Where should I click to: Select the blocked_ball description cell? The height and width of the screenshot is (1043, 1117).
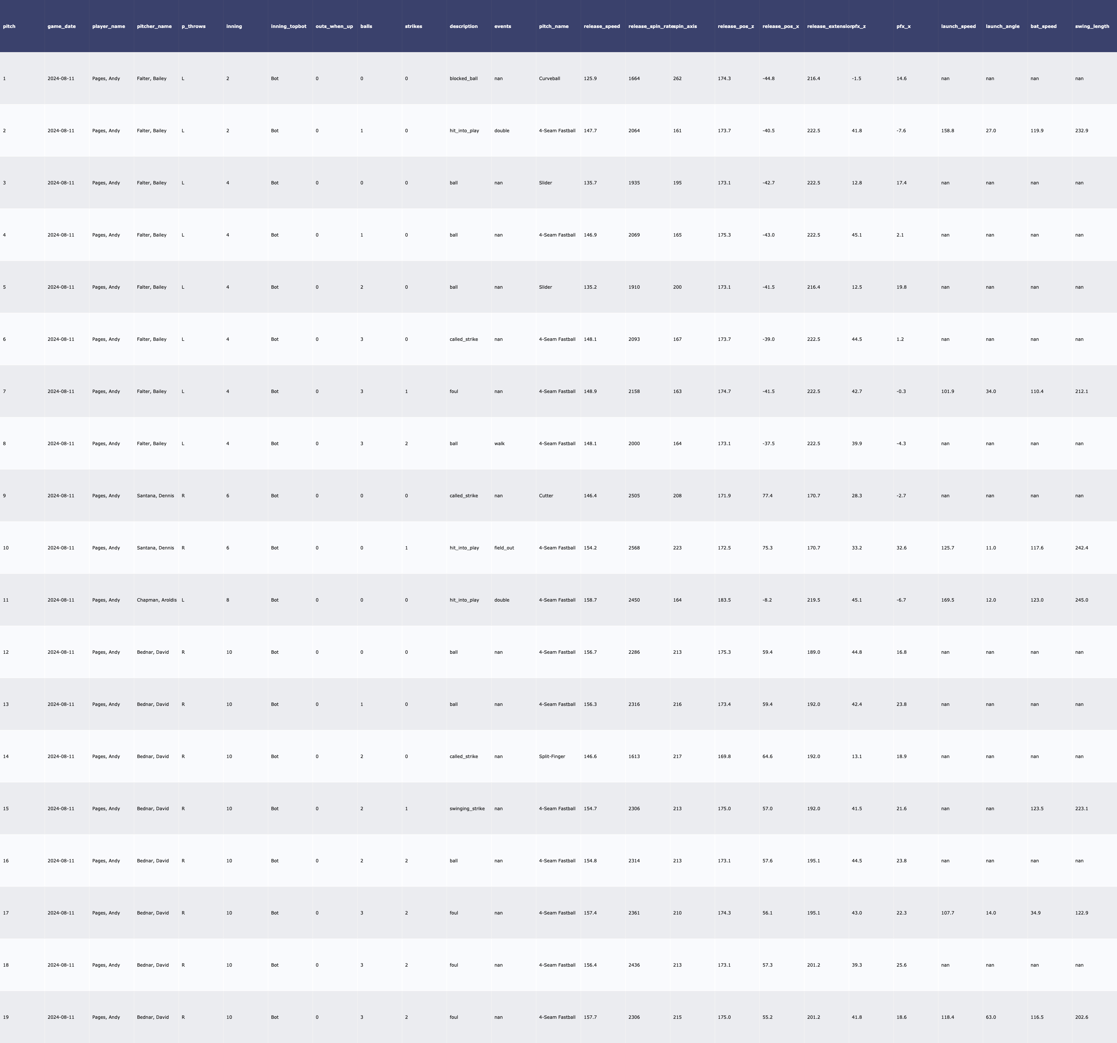point(463,79)
